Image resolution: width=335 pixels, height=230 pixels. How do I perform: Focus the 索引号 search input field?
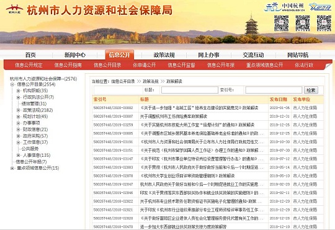tap(274, 90)
